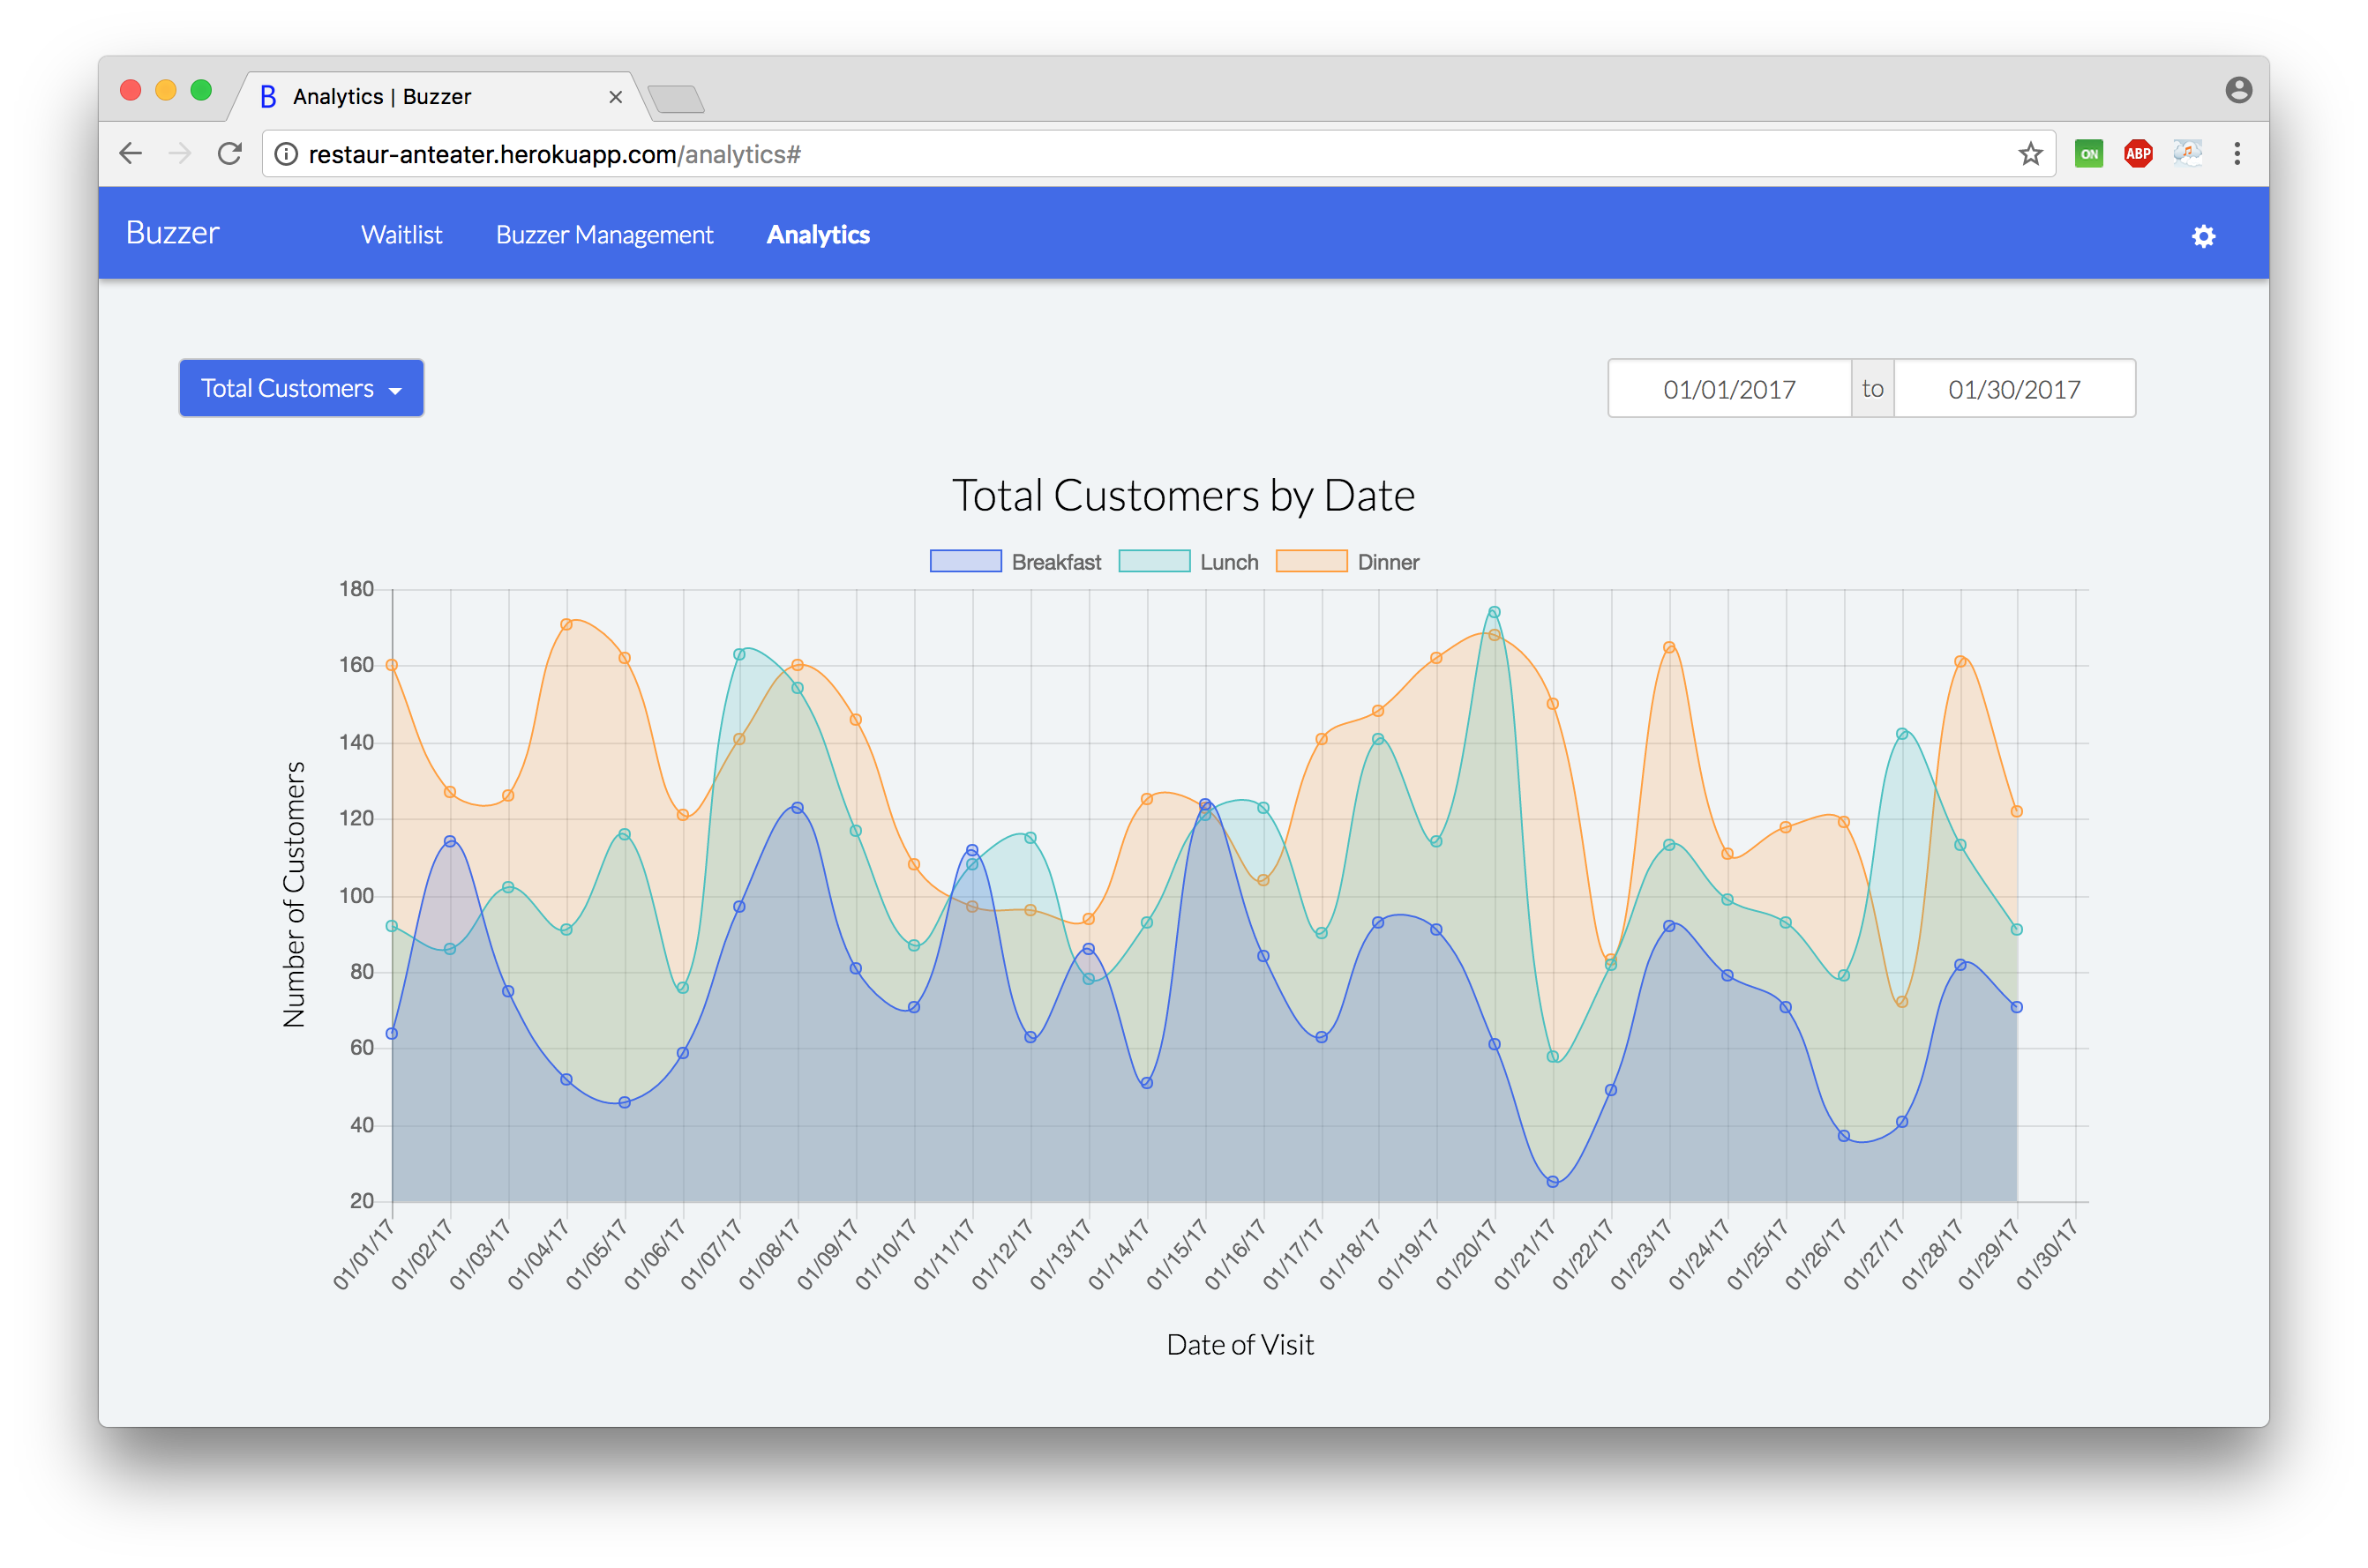
Task: Open the green ON extension icon
Action: pyautogui.click(x=2088, y=154)
